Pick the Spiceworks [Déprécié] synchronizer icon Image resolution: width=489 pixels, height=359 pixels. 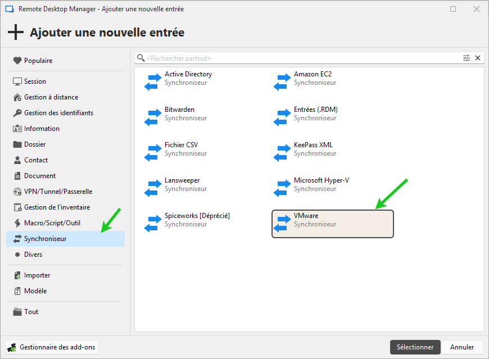[x=152, y=224]
